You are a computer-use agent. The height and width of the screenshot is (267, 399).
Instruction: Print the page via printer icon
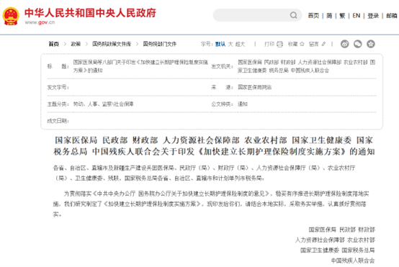click(279, 44)
